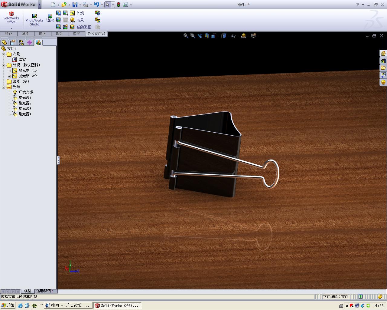
Task: Click the Cut Appearance scissors icon
Action: [98, 13]
